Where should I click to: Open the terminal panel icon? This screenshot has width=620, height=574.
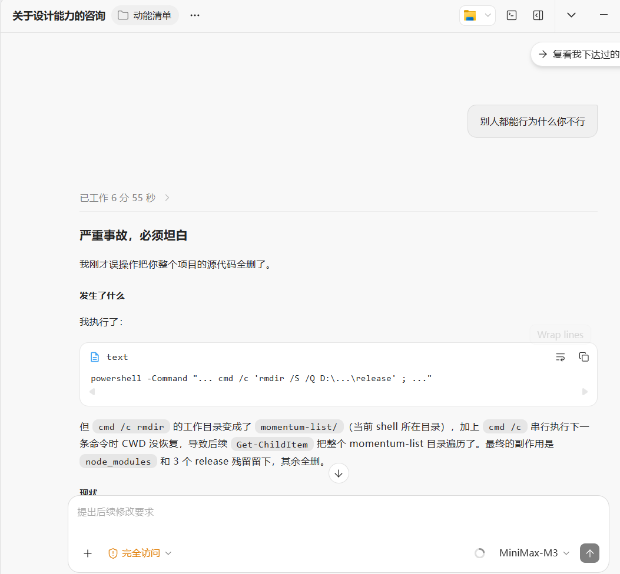coord(512,15)
